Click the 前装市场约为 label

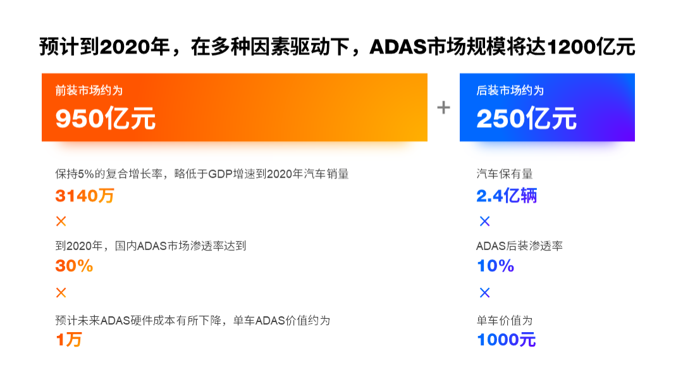point(89,90)
